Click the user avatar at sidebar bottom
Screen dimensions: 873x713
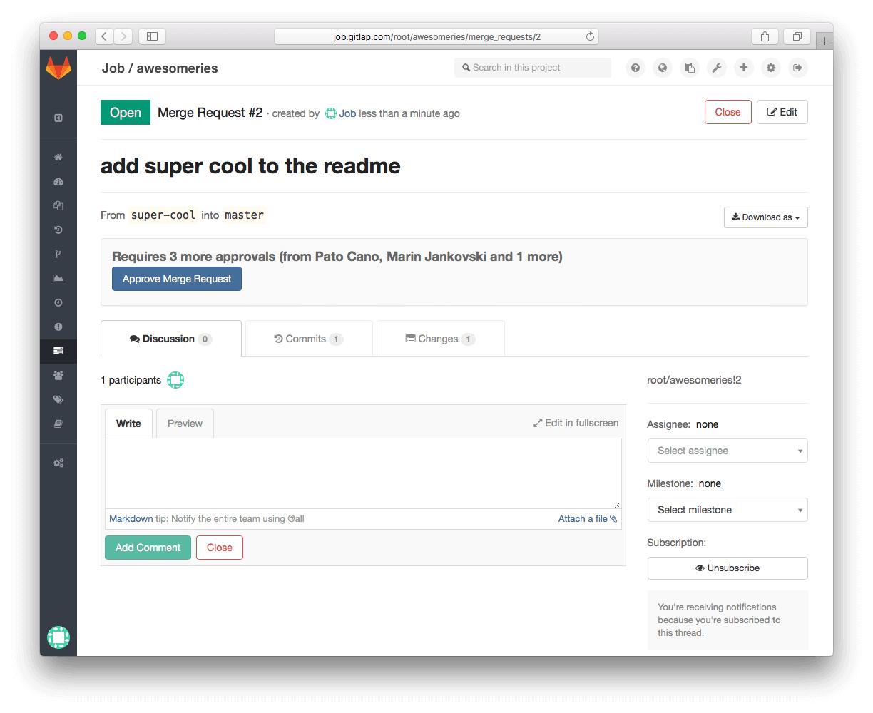(x=58, y=637)
